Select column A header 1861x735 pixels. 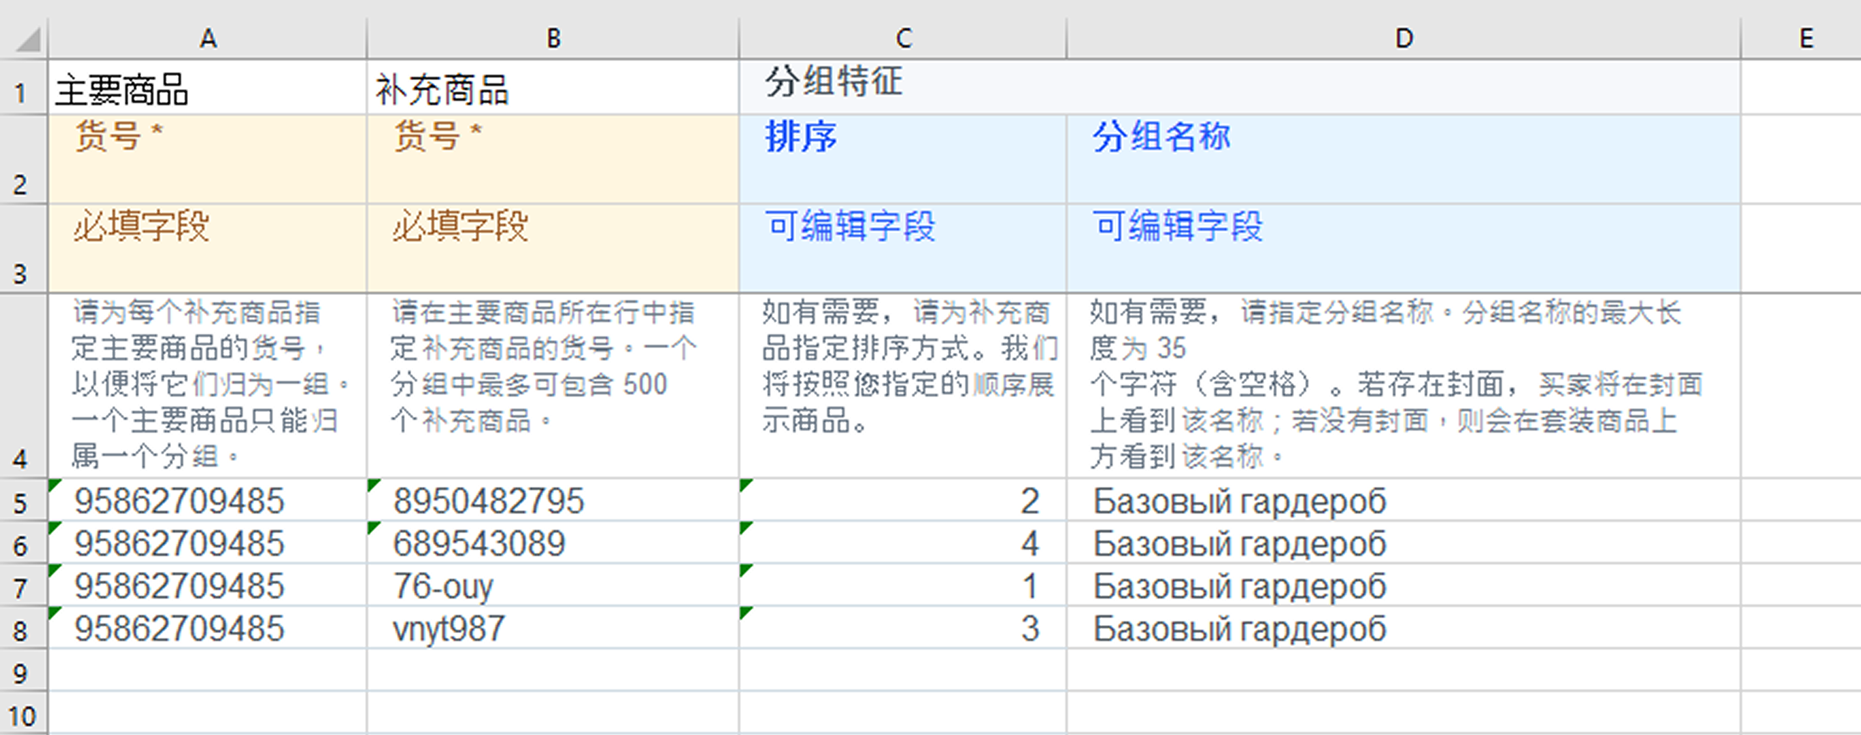[207, 38]
